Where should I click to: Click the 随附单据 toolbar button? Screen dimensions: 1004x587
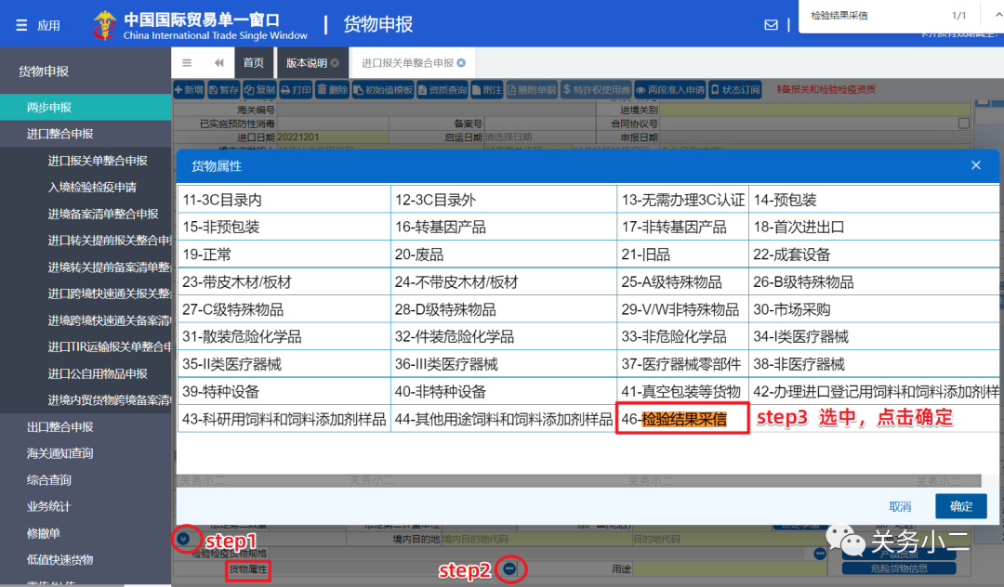tap(532, 89)
